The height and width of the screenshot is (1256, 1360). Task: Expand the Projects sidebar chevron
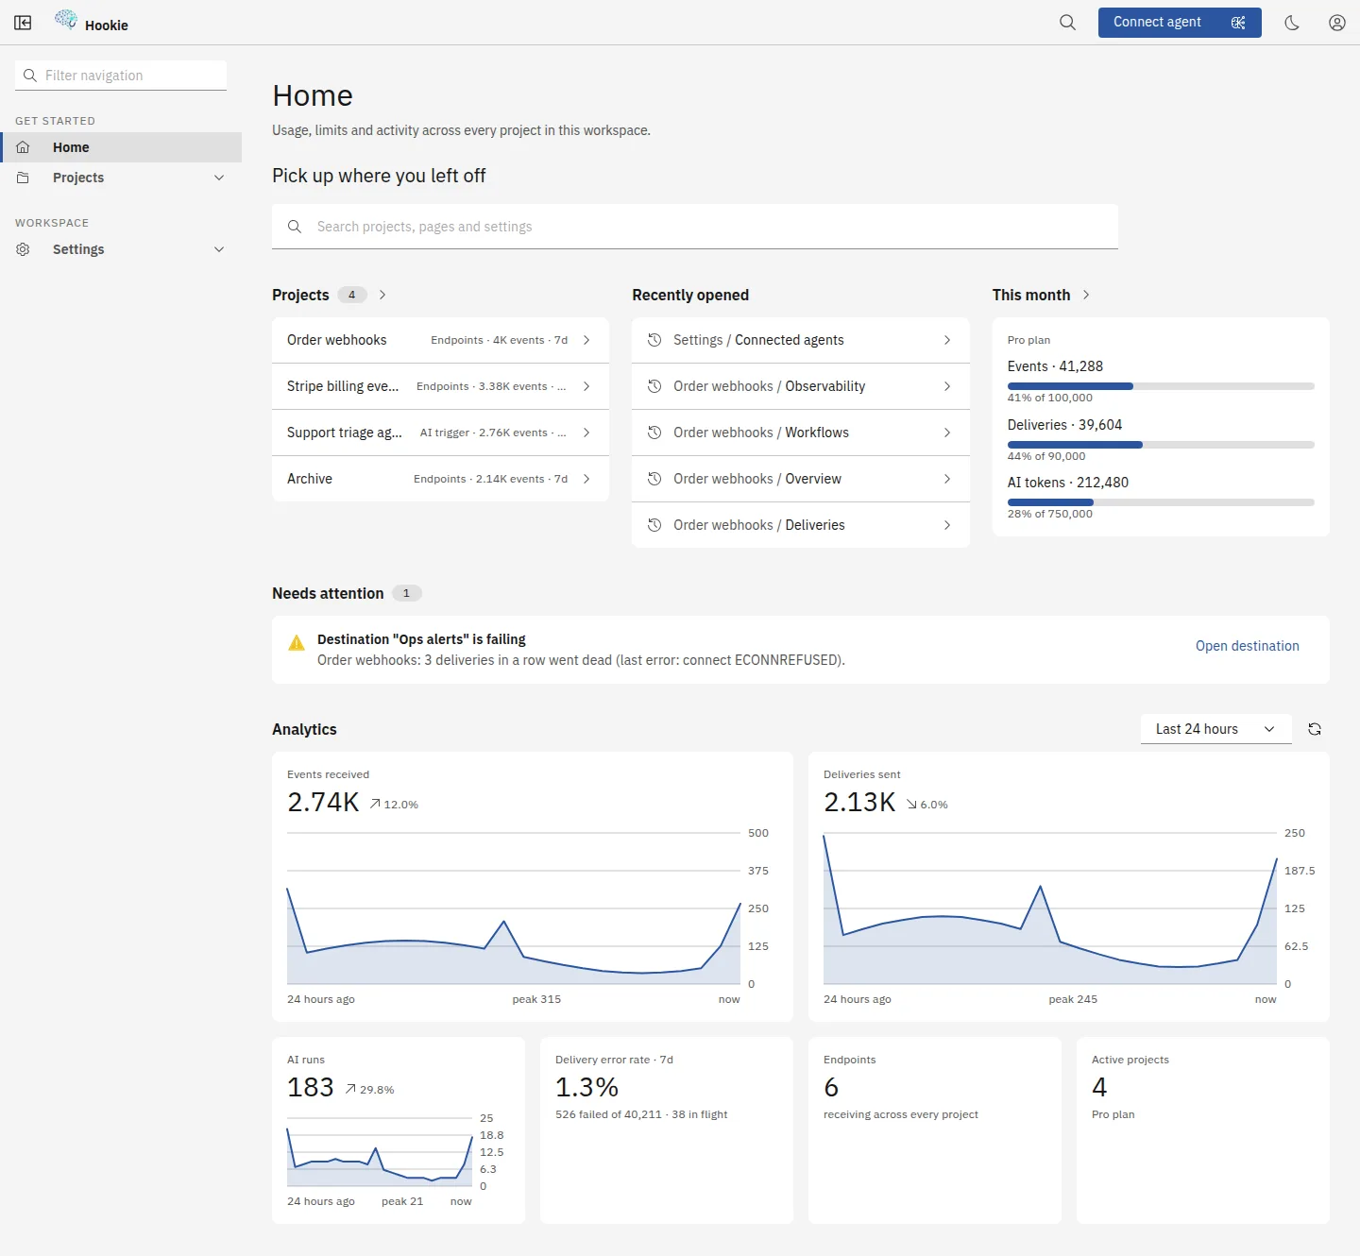[x=219, y=178]
